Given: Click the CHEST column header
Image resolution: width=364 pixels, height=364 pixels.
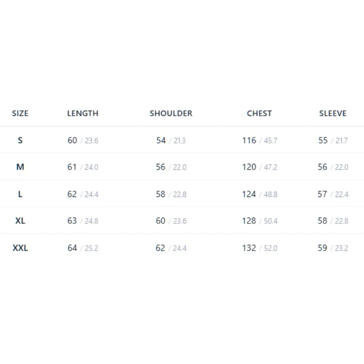Looking at the screenshot, I should [x=259, y=113].
